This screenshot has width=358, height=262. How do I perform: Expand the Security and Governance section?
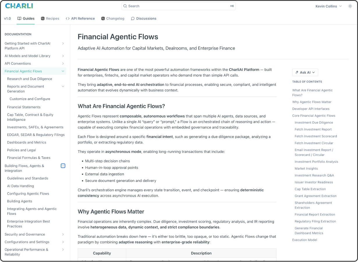63,234
